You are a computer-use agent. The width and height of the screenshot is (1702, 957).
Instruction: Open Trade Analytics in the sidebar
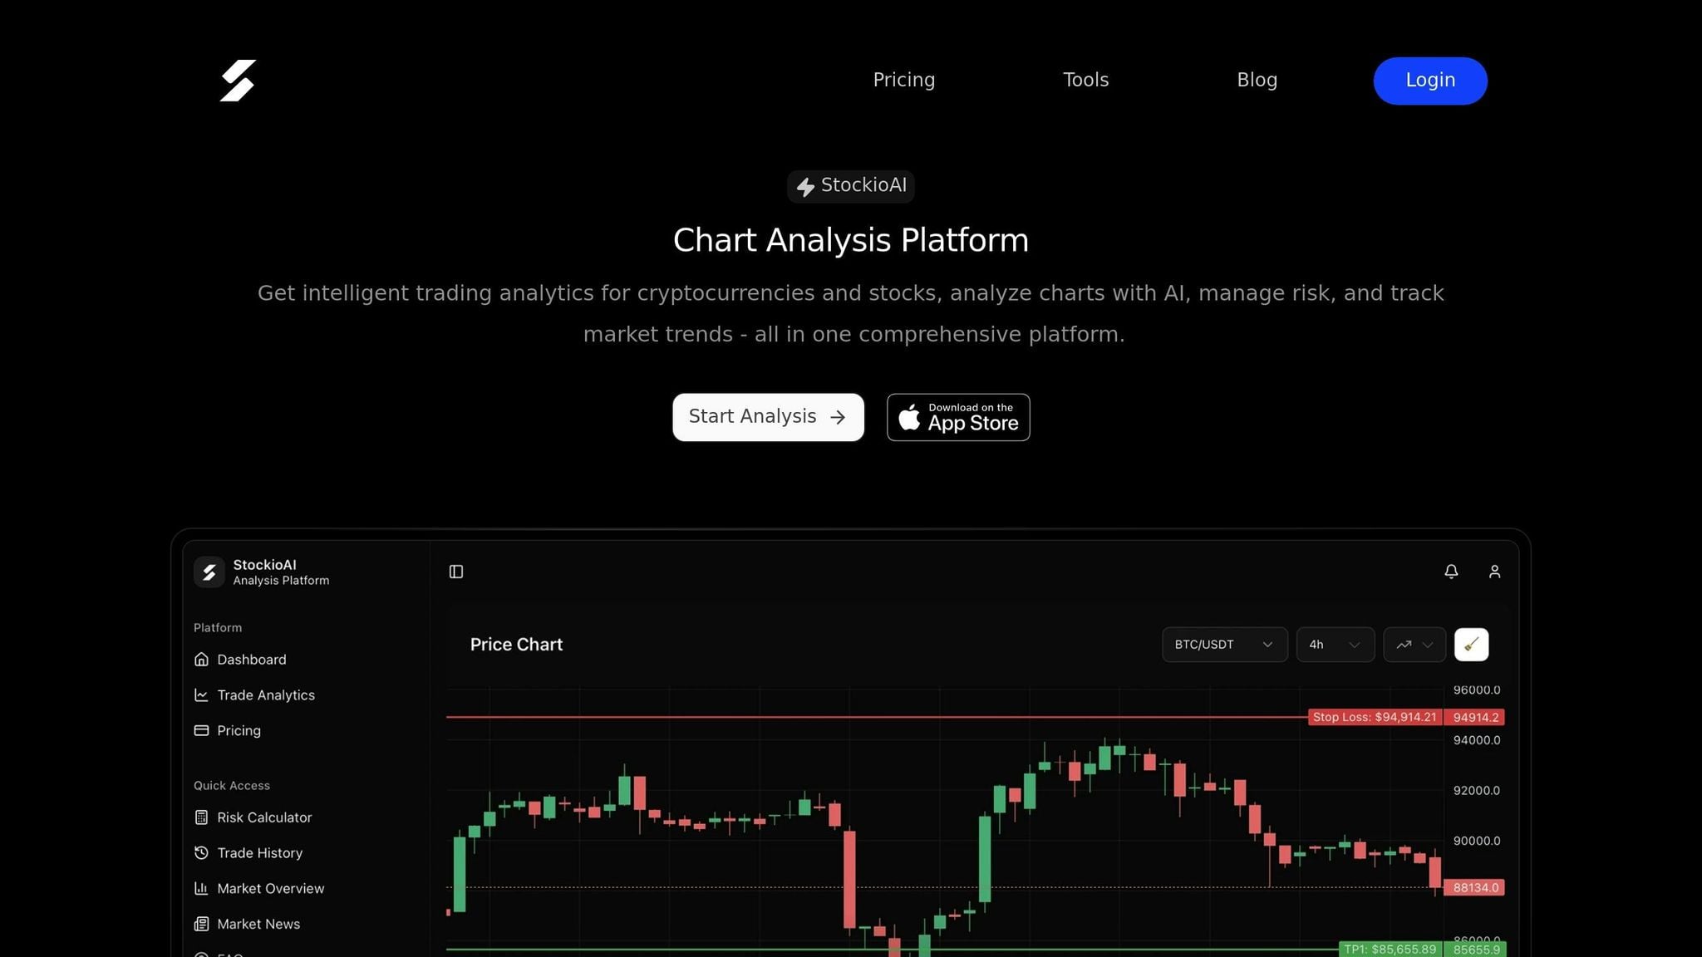click(265, 695)
